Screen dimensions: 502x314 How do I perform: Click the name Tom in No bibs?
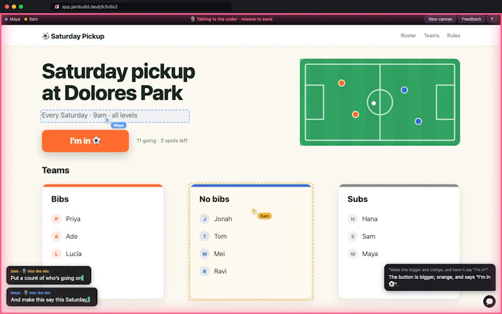coord(220,237)
